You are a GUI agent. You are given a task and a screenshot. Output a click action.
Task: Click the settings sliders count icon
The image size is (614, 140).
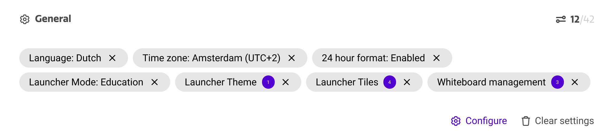(x=561, y=20)
